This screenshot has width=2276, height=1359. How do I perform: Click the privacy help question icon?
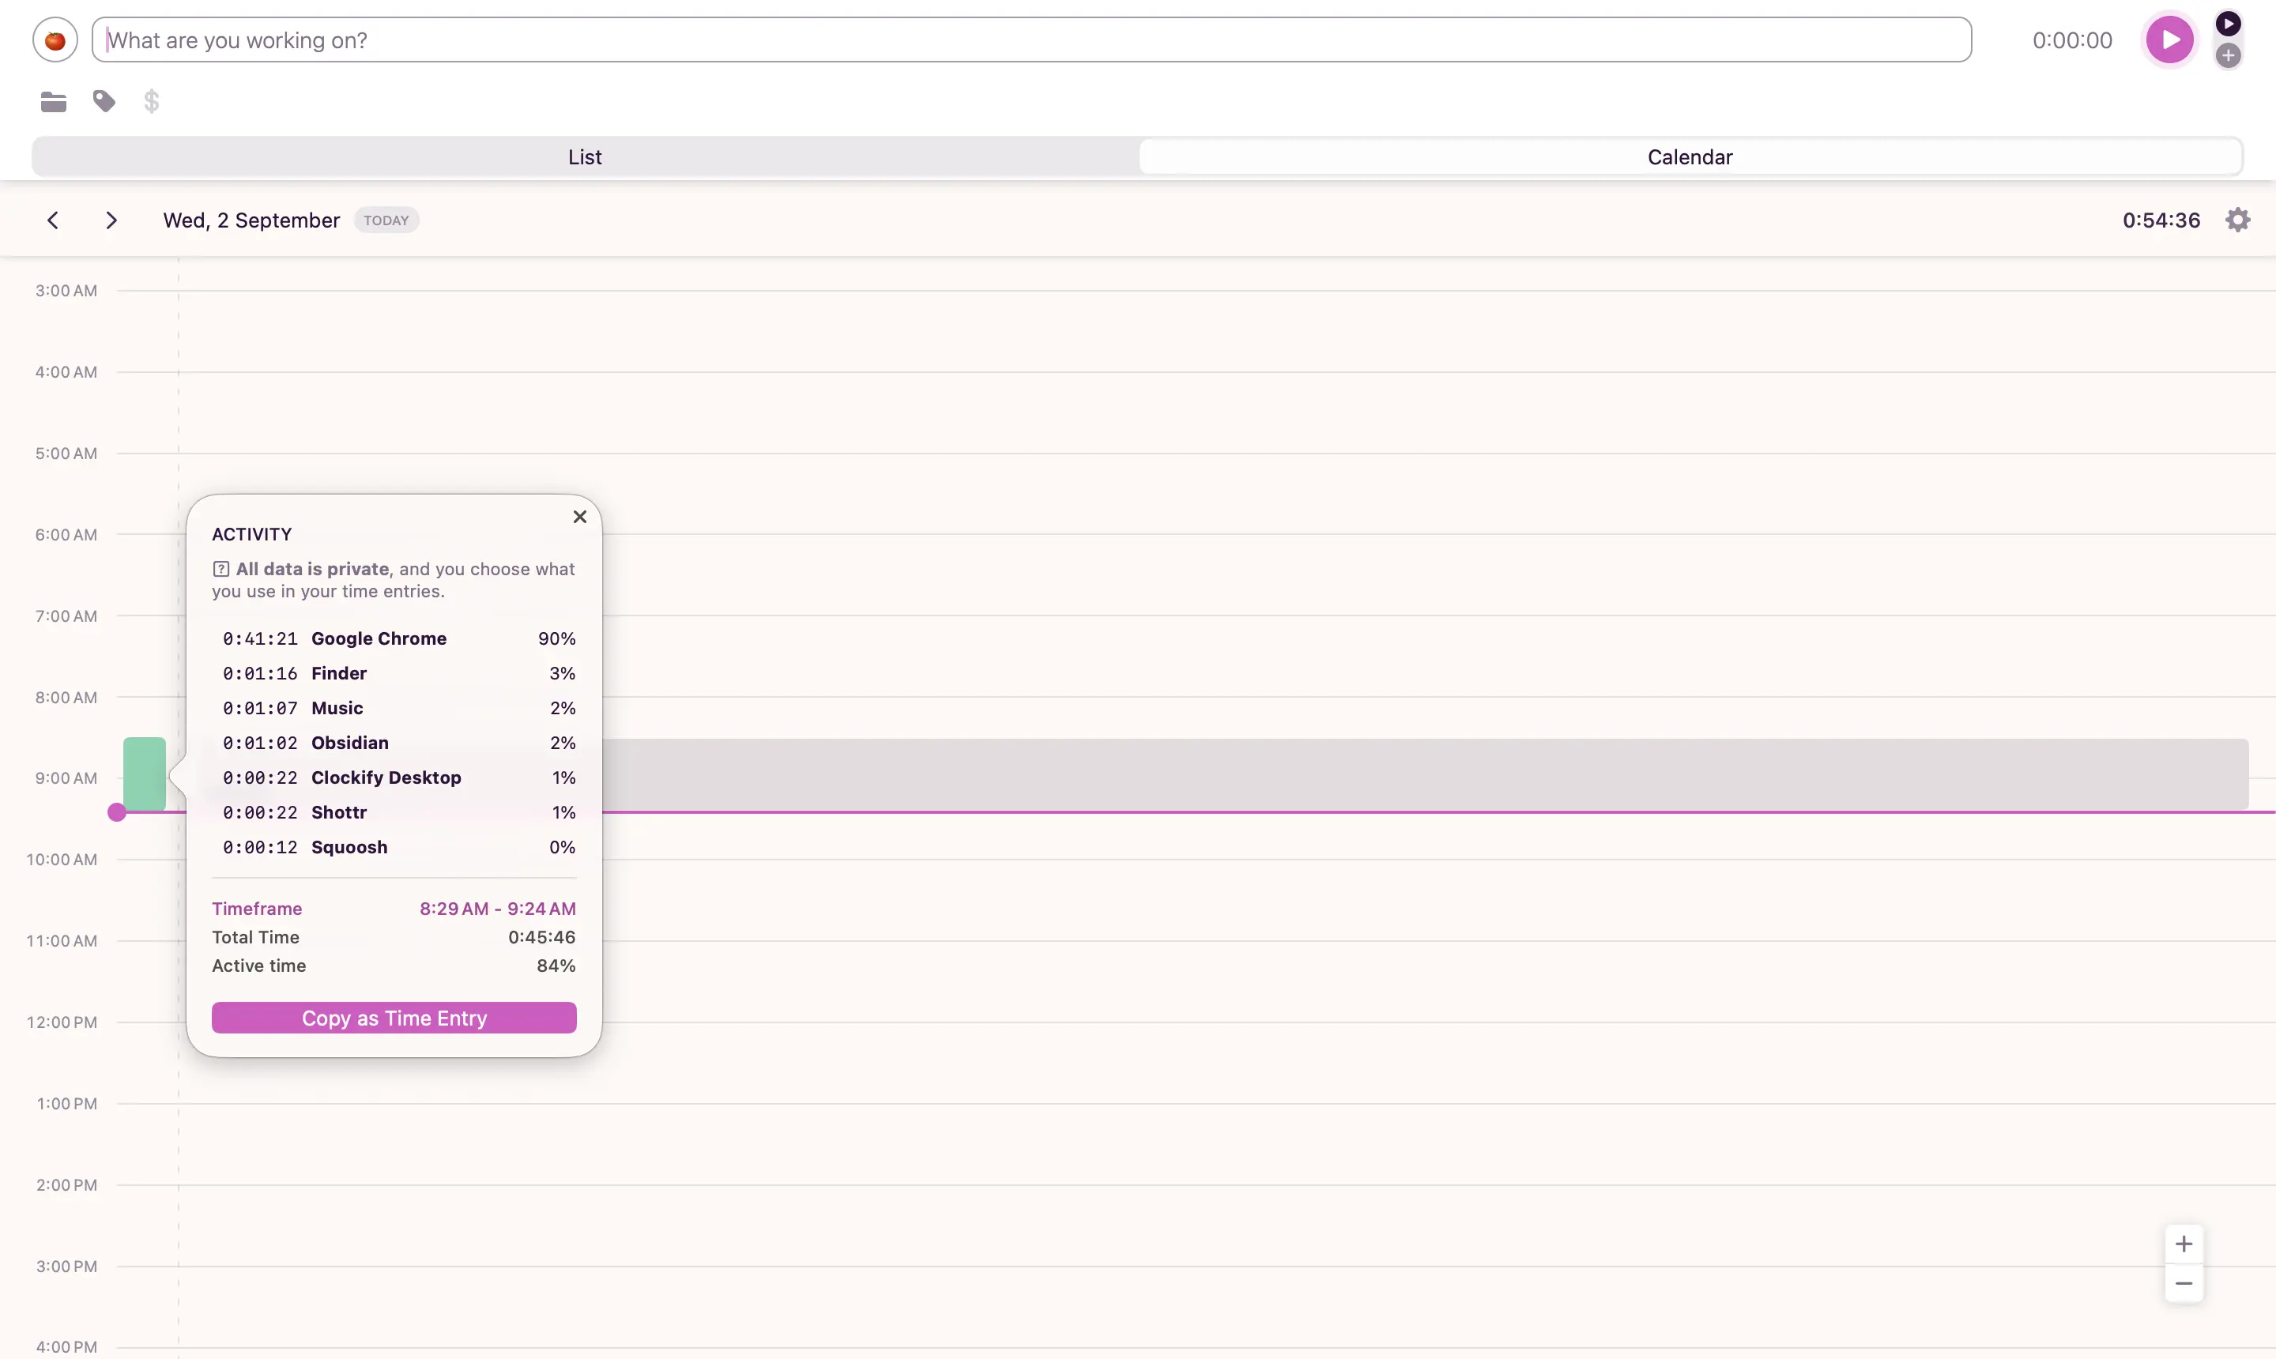point(220,569)
